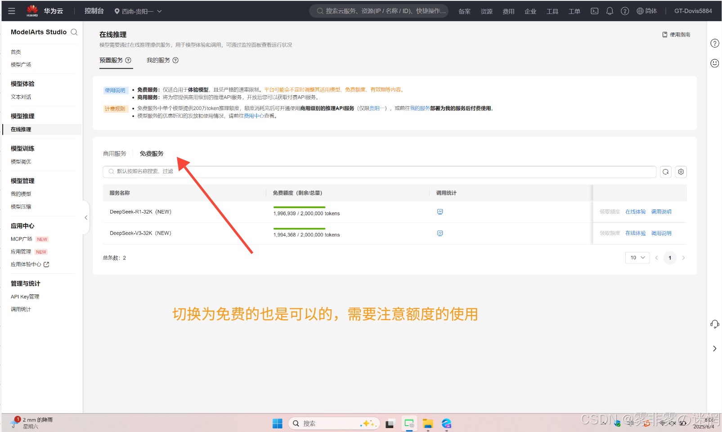Image resolution: width=722 pixels, height=432 pixels.
Task: Switch to the 预置服务 tab
Action: click(x=111, y=60)
